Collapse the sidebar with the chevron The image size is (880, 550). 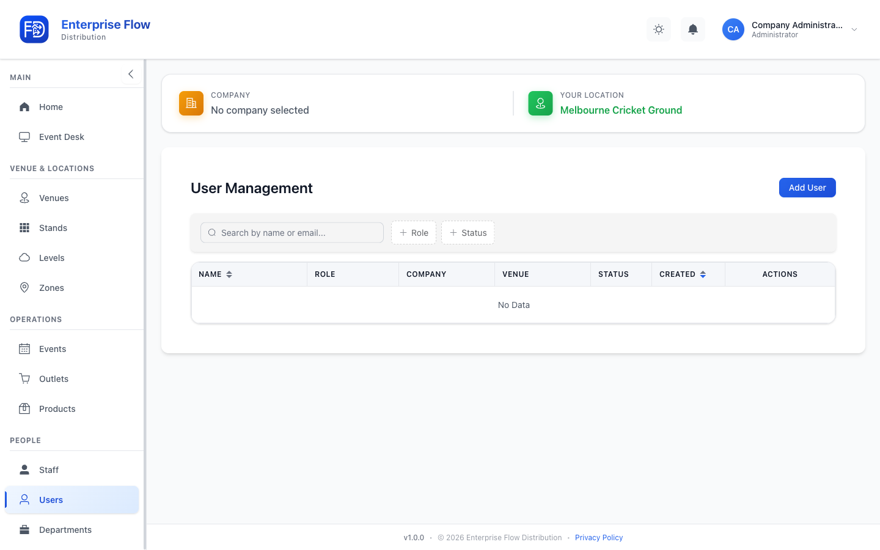coord(131,74)
